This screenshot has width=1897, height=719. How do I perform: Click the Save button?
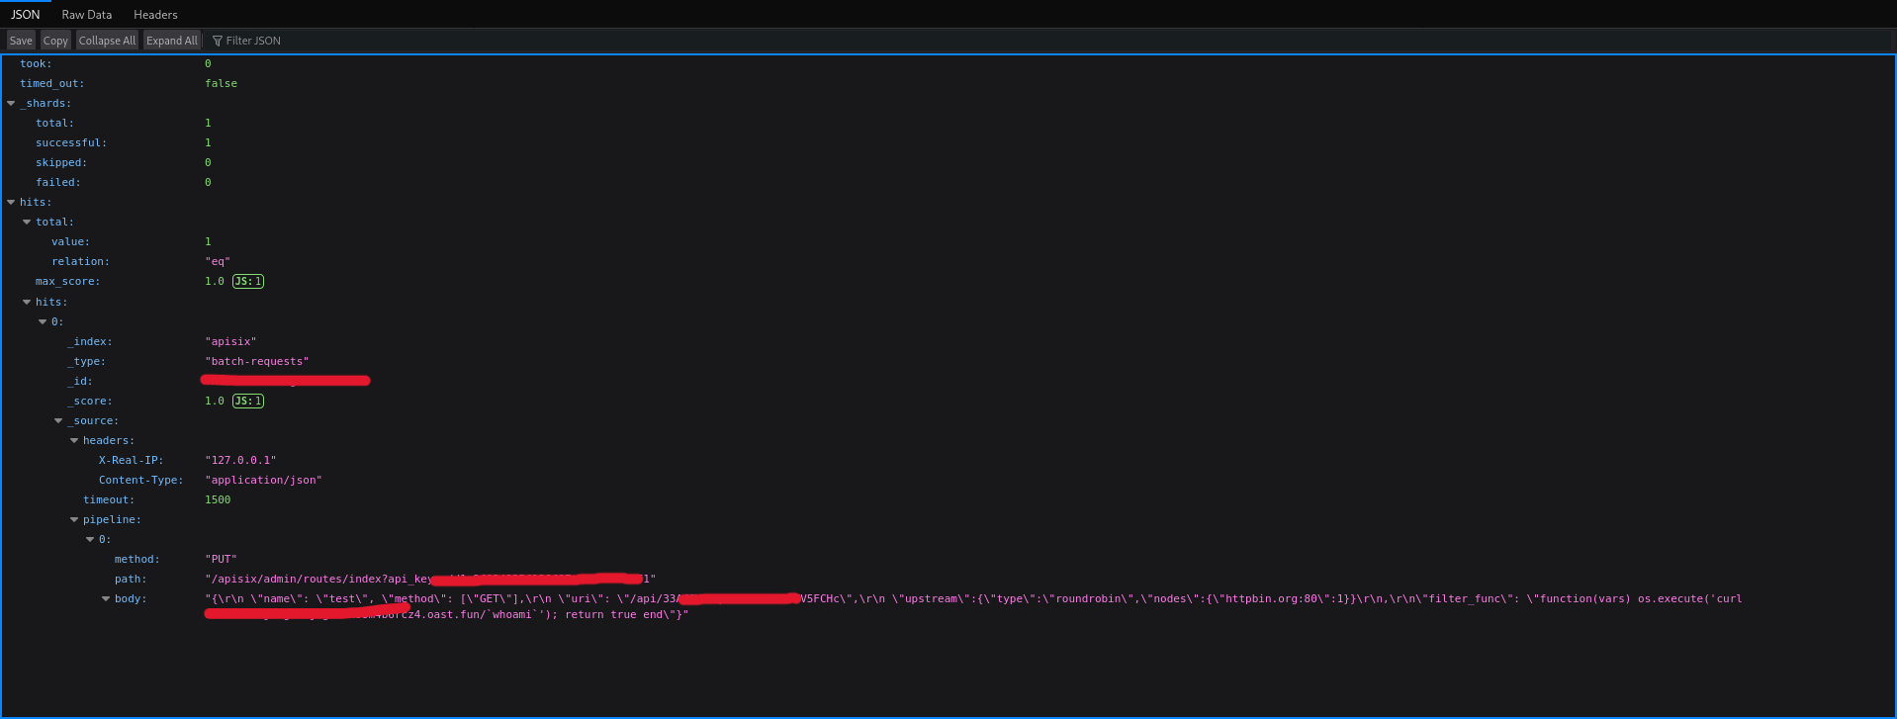pos(21,41)
